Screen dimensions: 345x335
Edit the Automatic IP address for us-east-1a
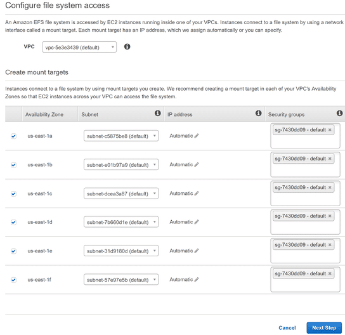[x=197, y=136]
